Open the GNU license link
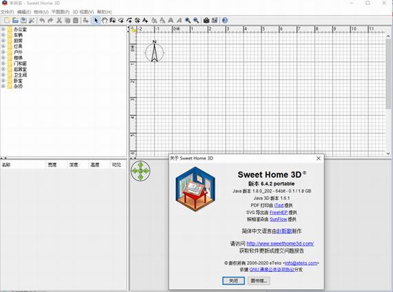 pos(272,270)
